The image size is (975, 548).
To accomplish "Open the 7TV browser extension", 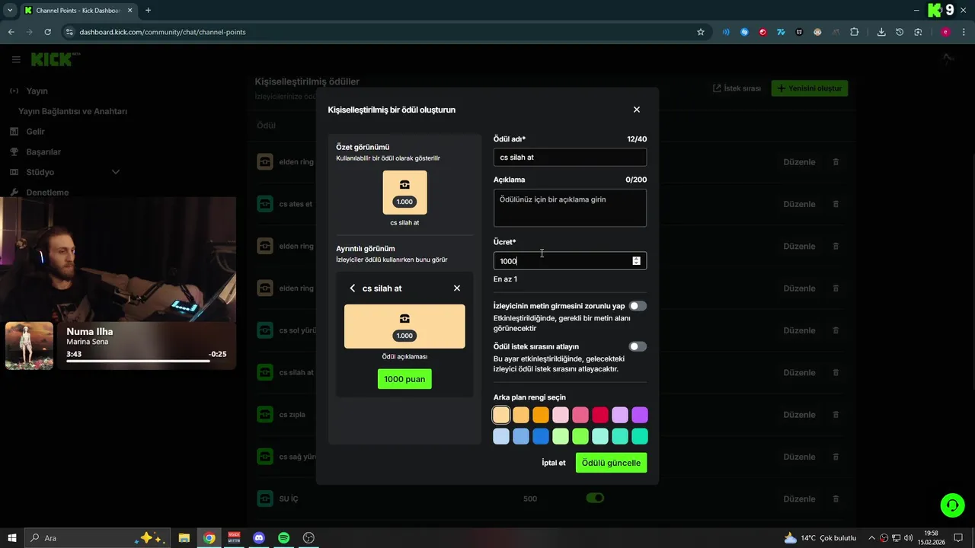I will pyautogui.click(x=781, y=32).
